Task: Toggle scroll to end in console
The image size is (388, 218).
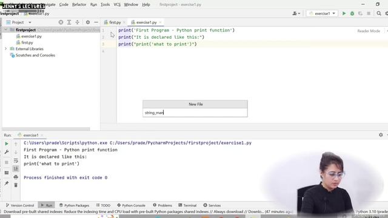Action: pyautogui.click(x=16, y=168)
